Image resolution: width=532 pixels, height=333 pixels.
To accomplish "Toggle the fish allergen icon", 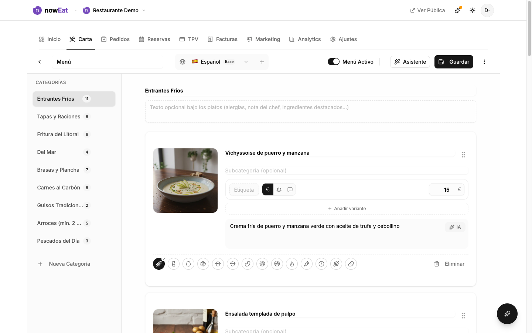I will 203,264.
